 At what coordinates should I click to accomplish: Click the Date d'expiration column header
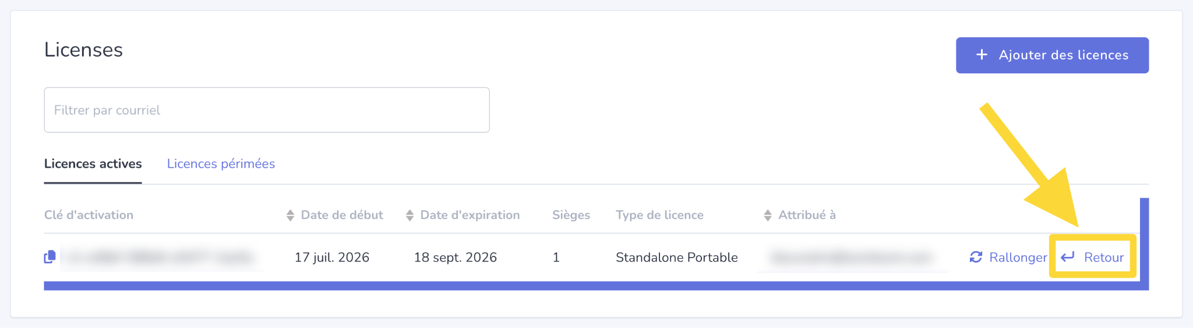(470, 215)
